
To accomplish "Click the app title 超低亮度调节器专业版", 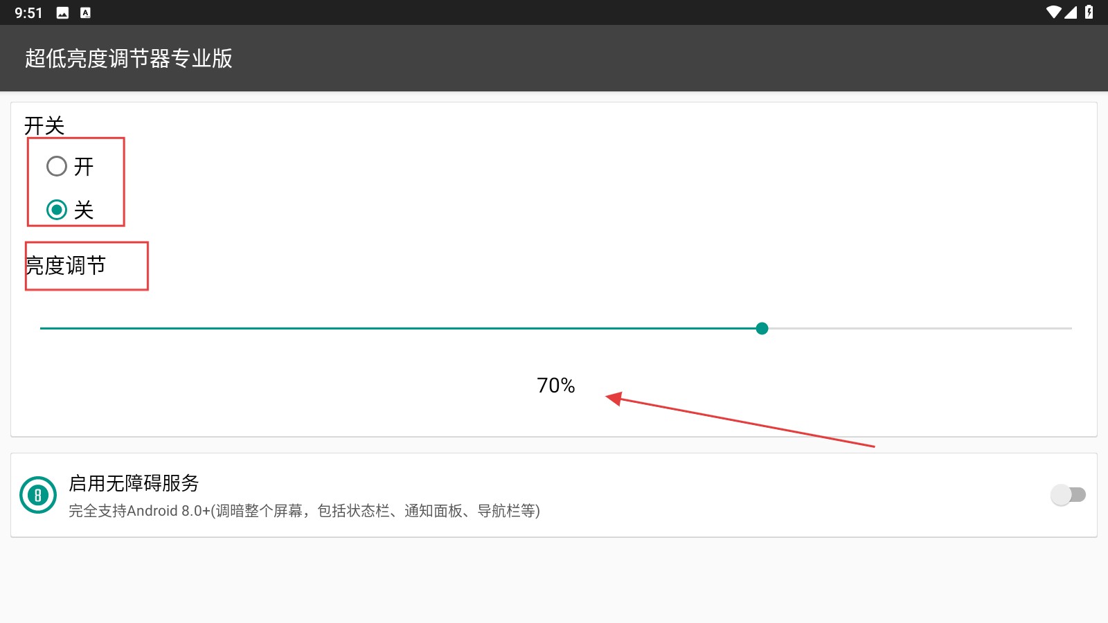I will point(129,58).
